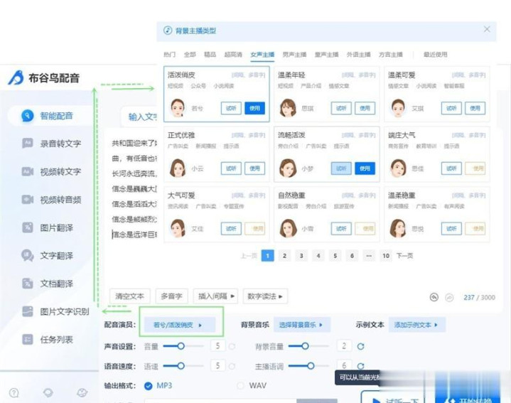Open 视频转文字 in the sidebar
The height and width of the screenshot is (403, 511).
coord(51,171)
